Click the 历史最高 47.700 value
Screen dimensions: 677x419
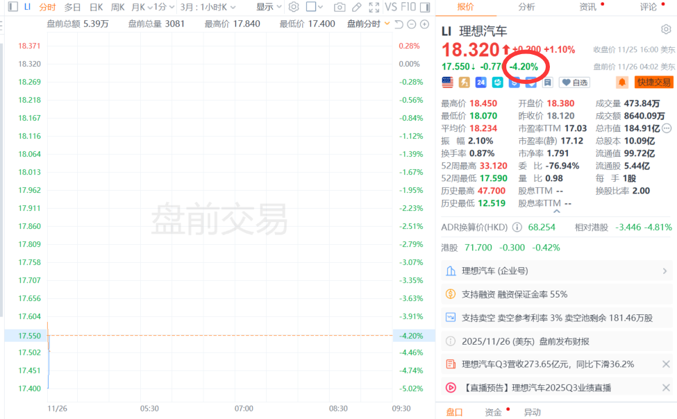coord(492,191)
